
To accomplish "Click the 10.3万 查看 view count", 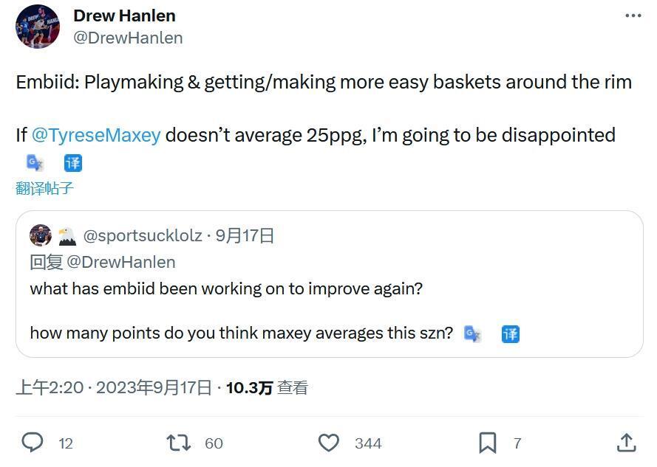I will coord(266,388).
